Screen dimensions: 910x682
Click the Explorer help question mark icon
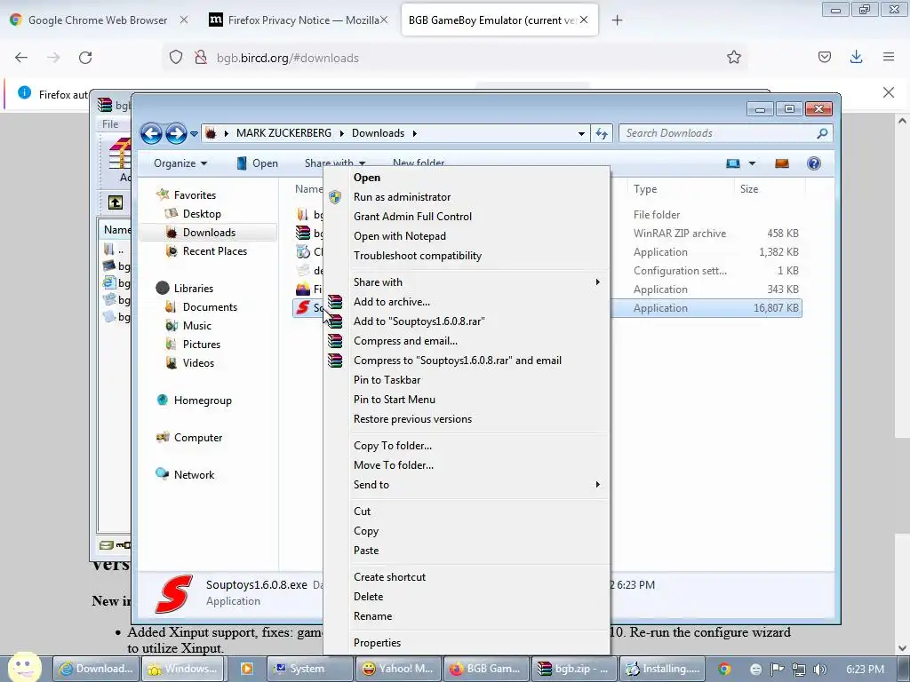(x=814, y=163)
